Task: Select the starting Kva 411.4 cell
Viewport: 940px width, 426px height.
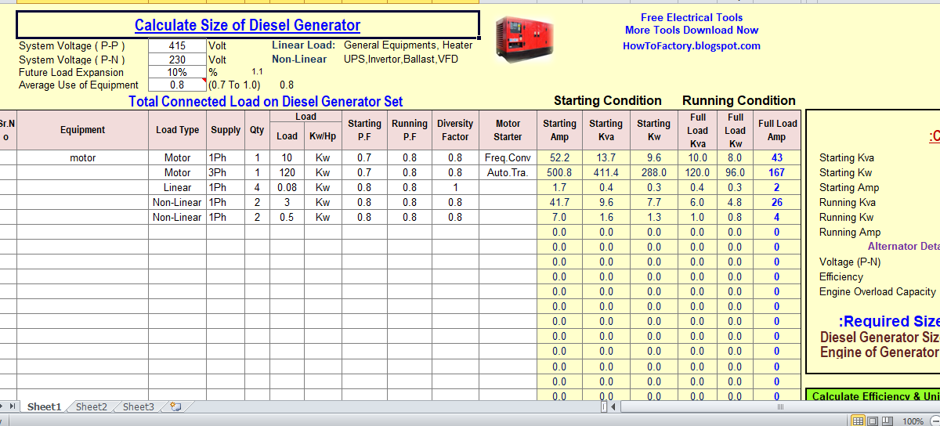Action: 606,172
